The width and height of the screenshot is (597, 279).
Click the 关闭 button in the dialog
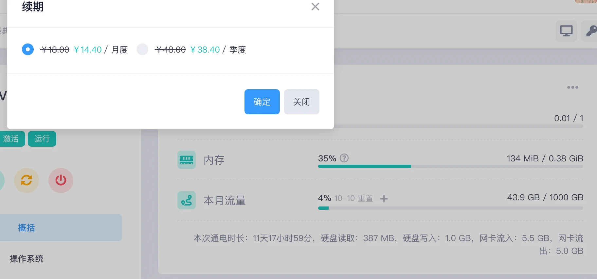(x=302, y=102)
